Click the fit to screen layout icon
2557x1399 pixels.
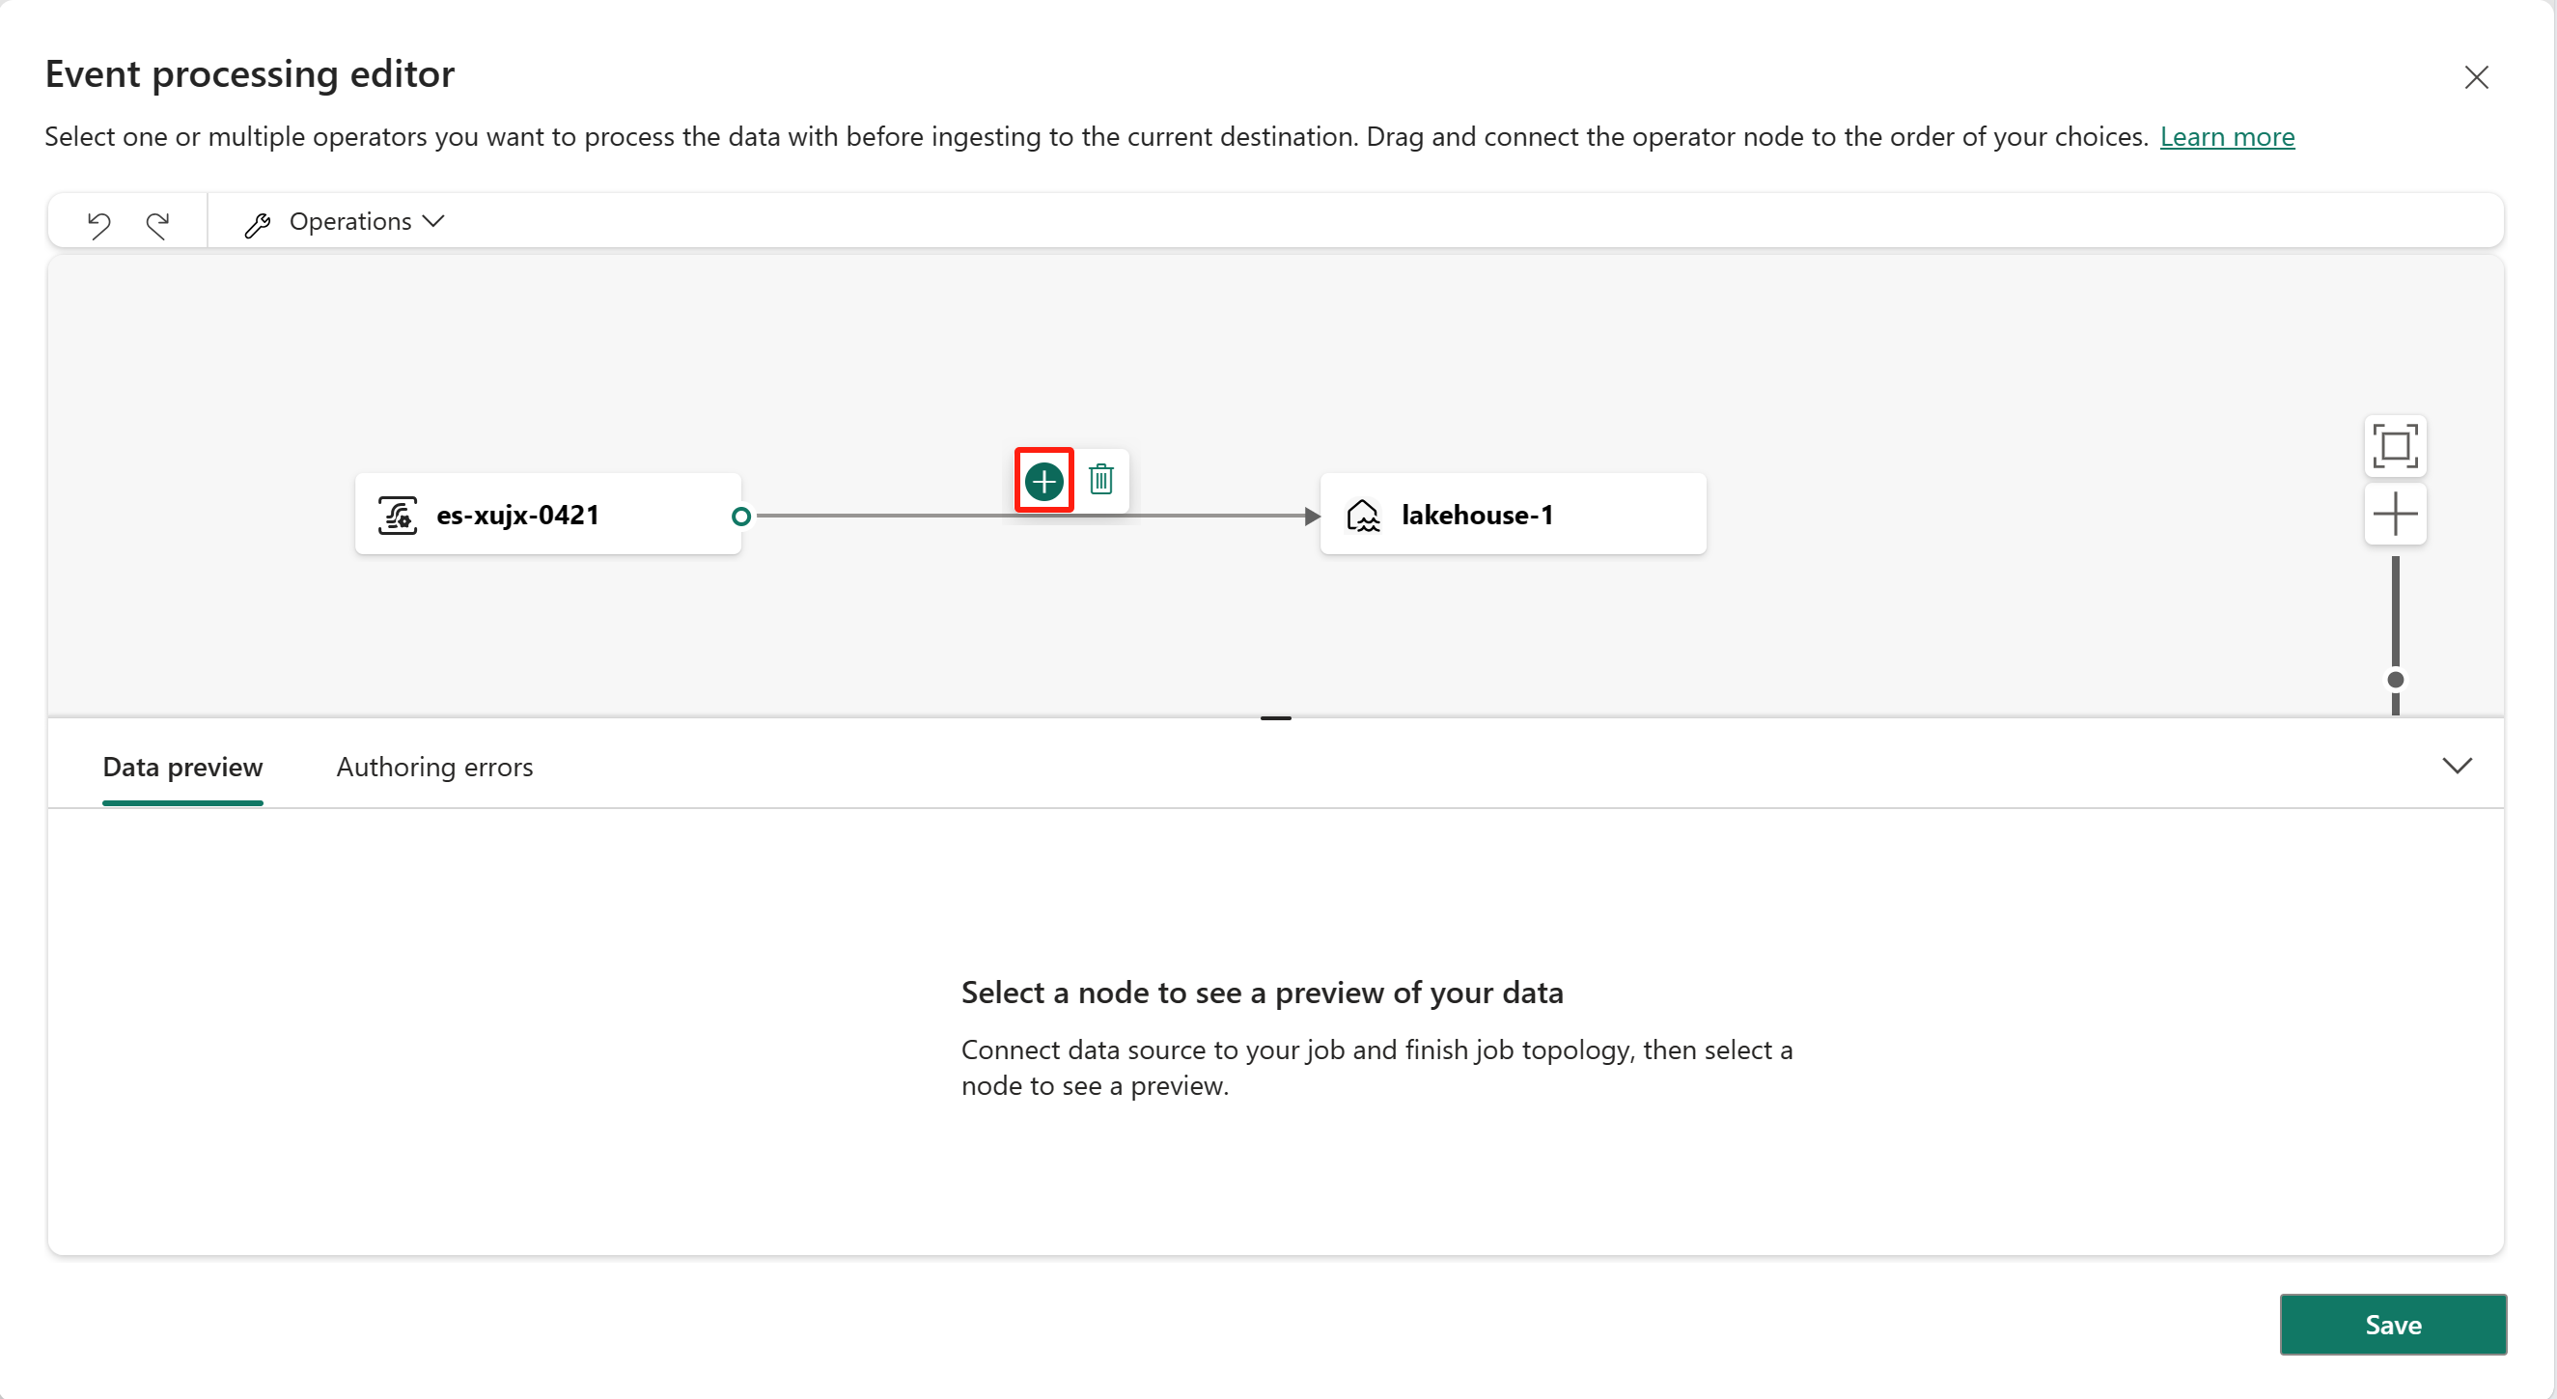[x=2397, y=444]
